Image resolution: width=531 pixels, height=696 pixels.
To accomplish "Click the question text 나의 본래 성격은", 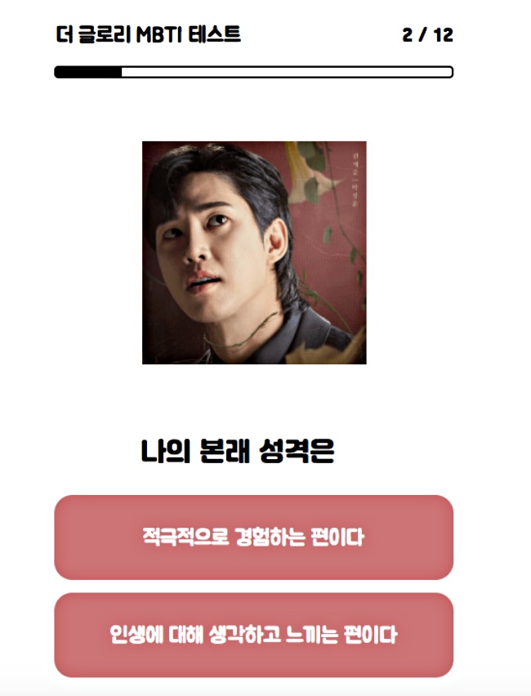I will click(x=238, y=451).
